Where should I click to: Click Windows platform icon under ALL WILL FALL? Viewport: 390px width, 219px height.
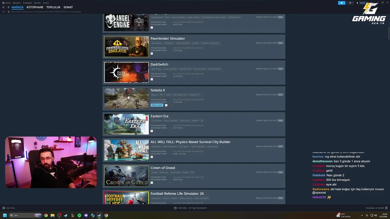pos(152,157)
